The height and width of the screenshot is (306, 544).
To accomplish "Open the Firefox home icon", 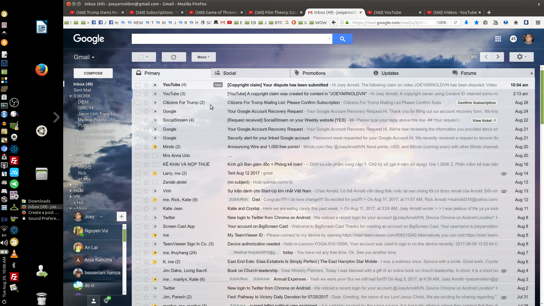I will coord(516,22).
